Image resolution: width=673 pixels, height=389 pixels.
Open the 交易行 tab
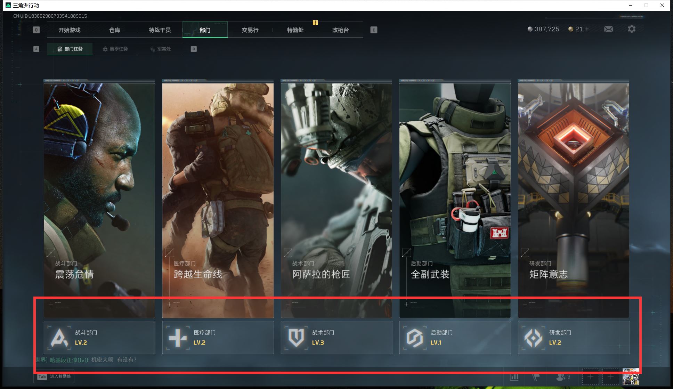250,30
